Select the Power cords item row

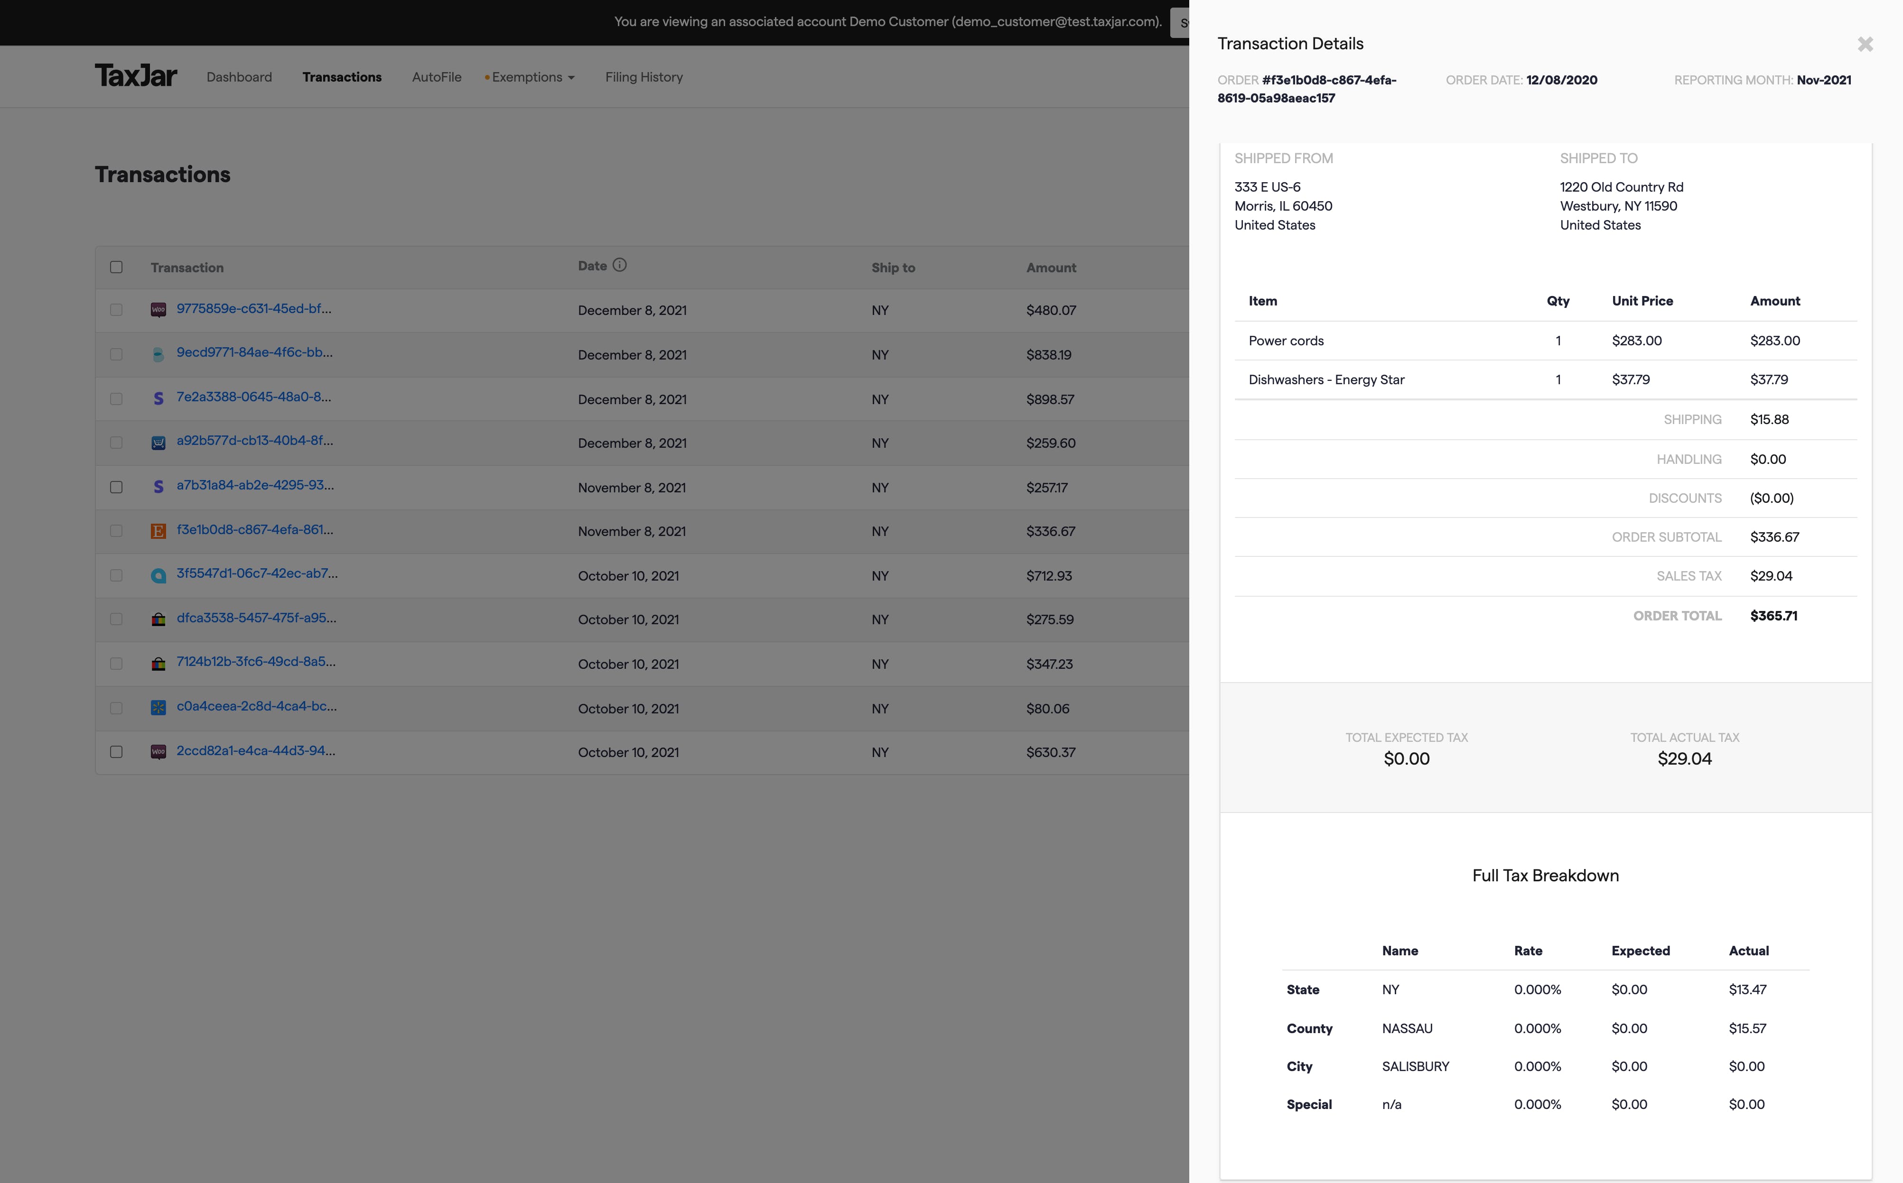pyautogui.click(x=1545, y=341)
